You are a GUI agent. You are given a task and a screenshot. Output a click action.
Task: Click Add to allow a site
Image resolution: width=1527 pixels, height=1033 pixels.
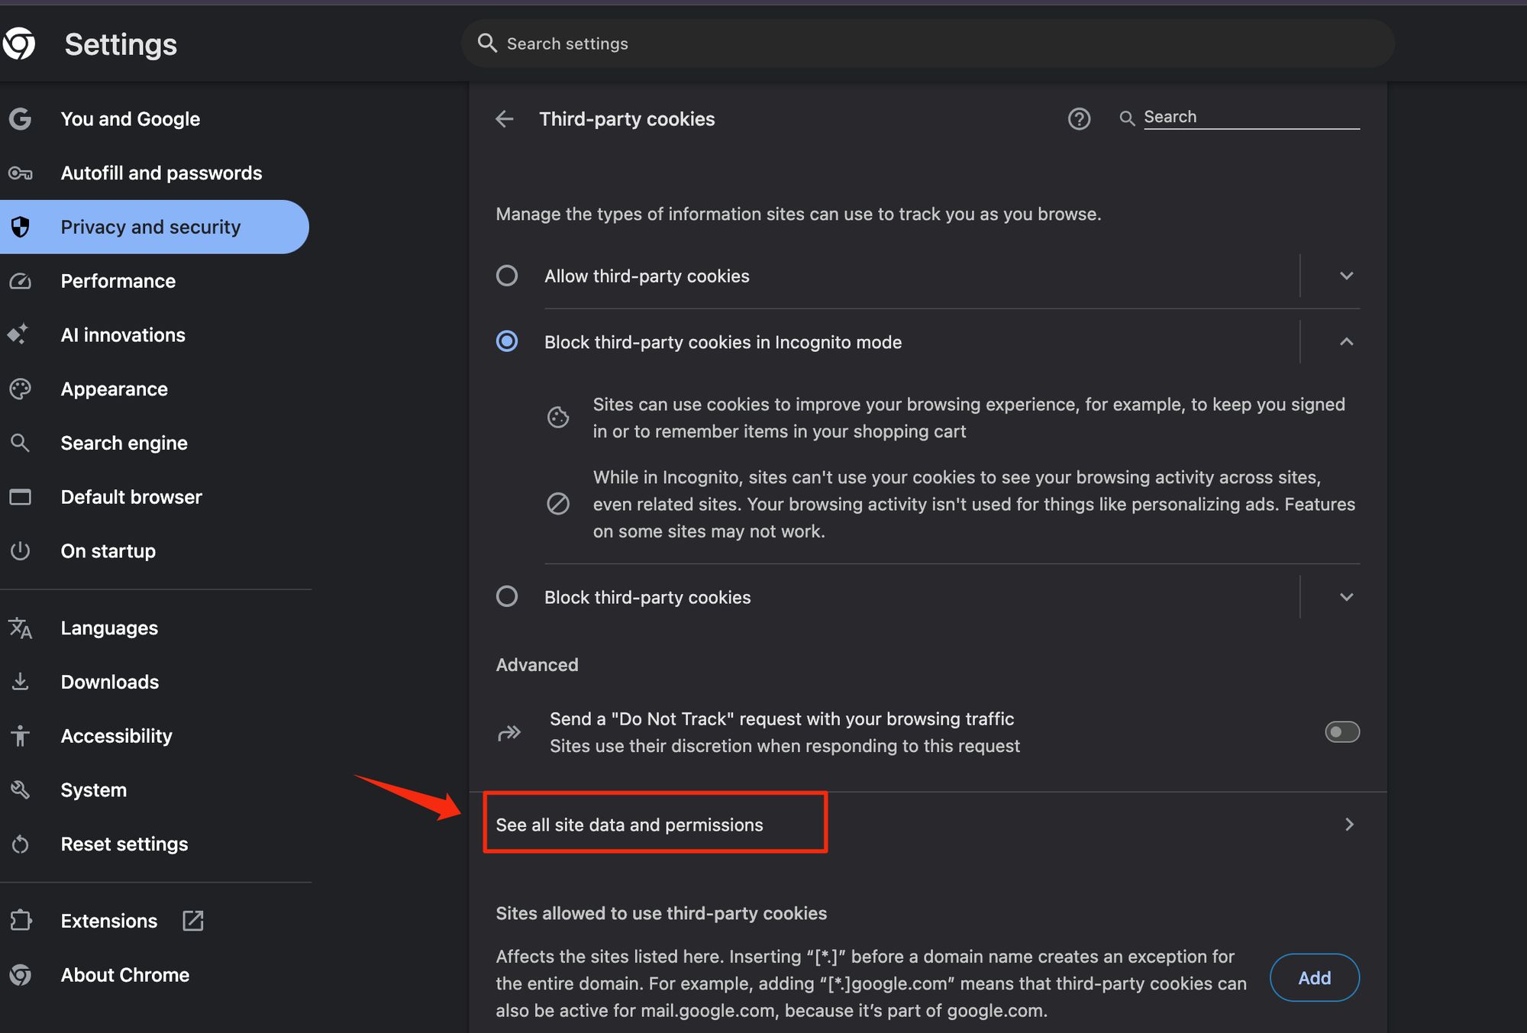pyautogui.click(x=1314, y=978)
